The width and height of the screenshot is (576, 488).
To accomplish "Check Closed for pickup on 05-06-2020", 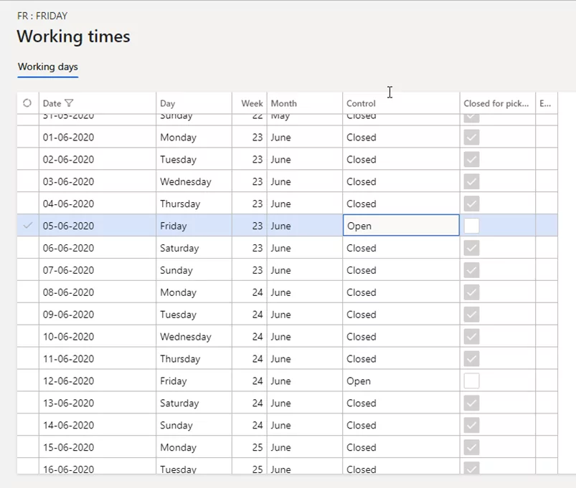I will tap(471, 226).
